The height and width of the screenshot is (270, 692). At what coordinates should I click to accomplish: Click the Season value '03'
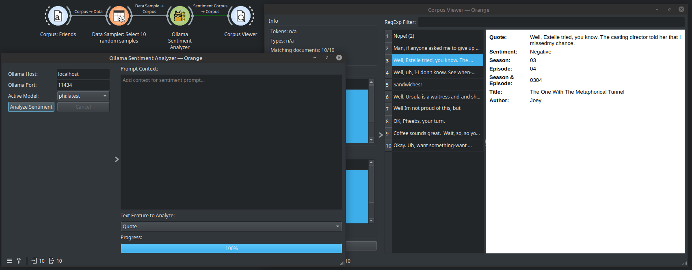pyautogui.click(x=533, y=60)
